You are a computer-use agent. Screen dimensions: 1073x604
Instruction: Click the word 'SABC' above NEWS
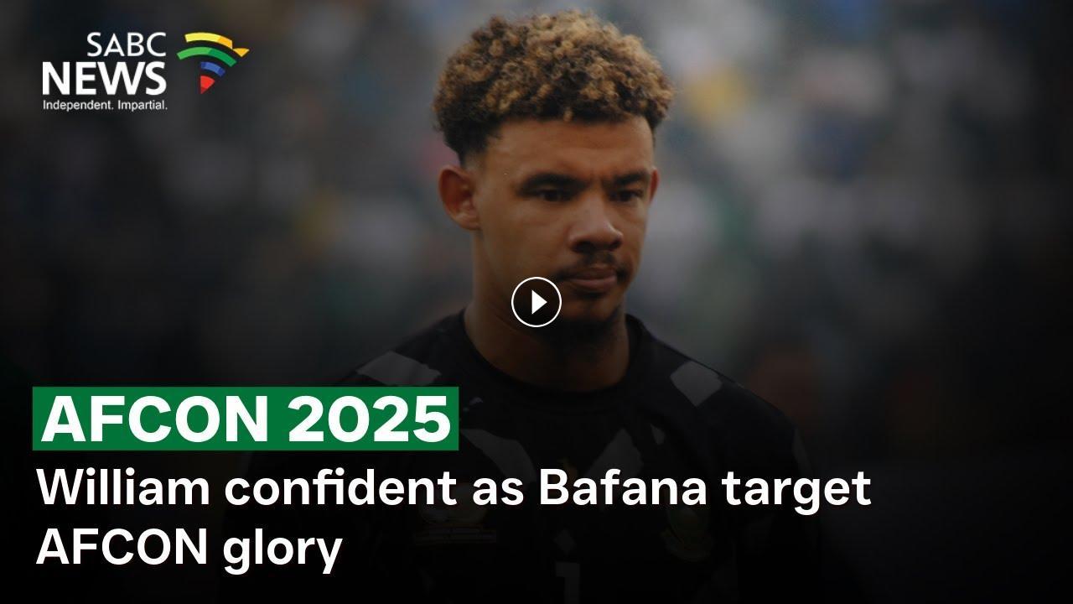click(x=127, y=45)
